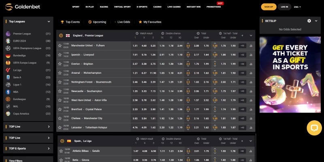Increase total line for Manchester United - Fulham
324x162 pixels.
click(x=188, y=43)
